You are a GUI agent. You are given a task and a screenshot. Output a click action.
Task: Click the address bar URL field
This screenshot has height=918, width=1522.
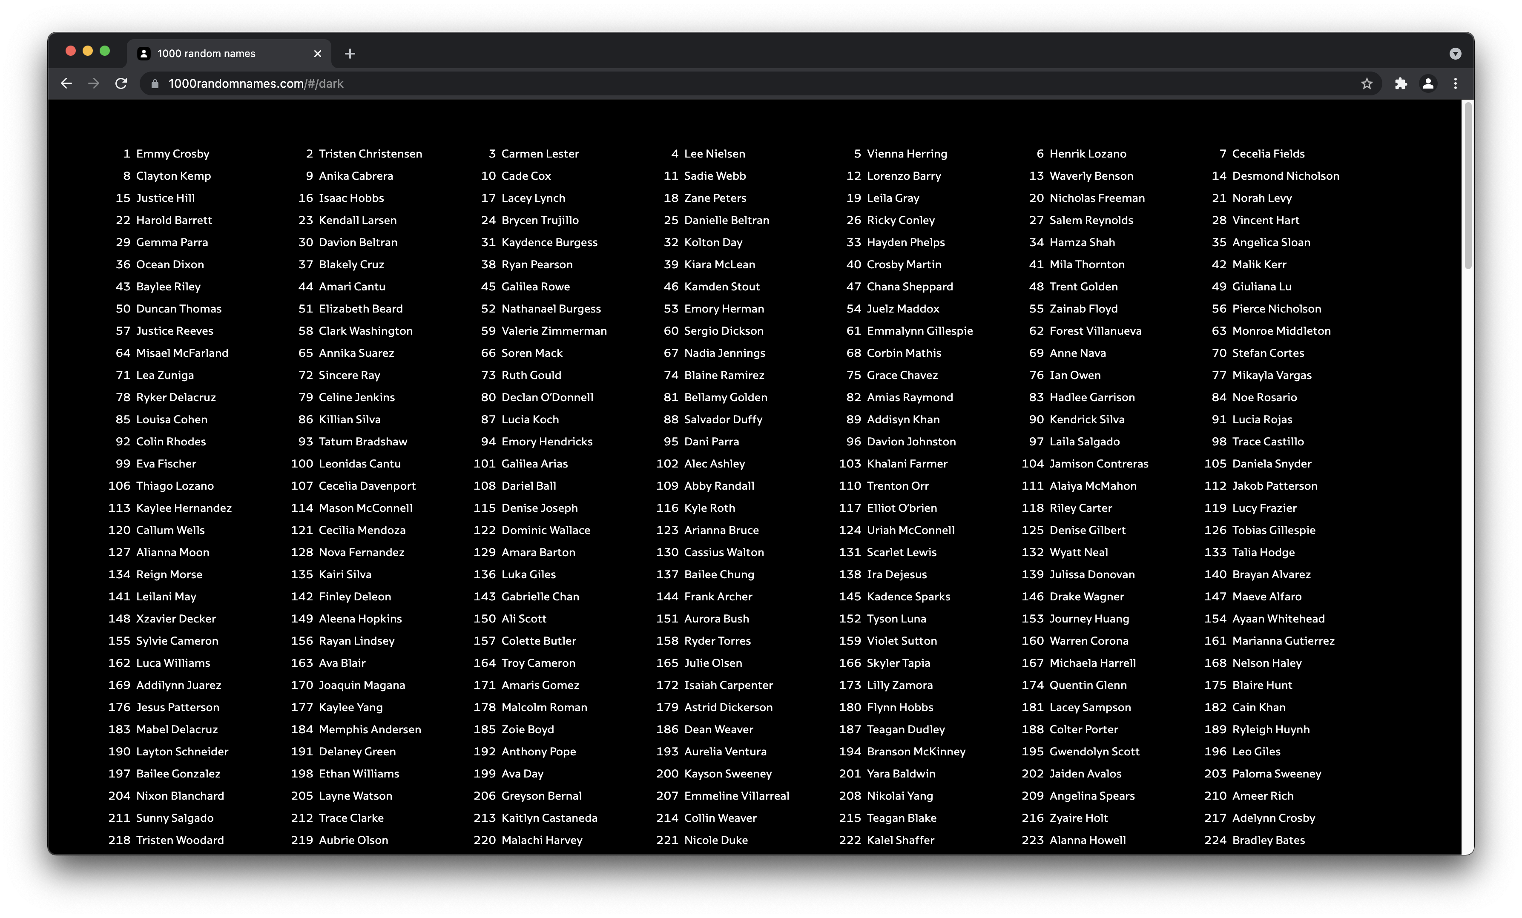pos(741,83)
